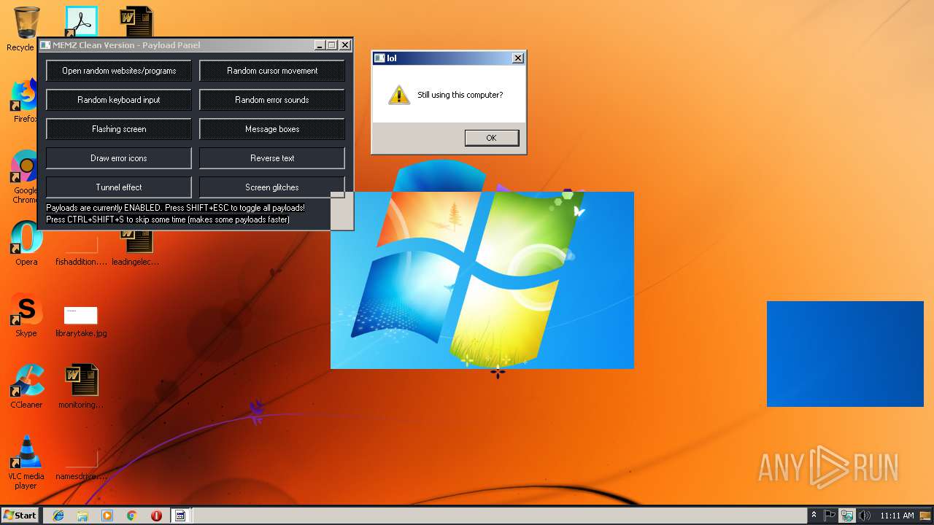
Task: Click the 'Payloads are currently ENABLED' status text
Action: tap(175, 208)
